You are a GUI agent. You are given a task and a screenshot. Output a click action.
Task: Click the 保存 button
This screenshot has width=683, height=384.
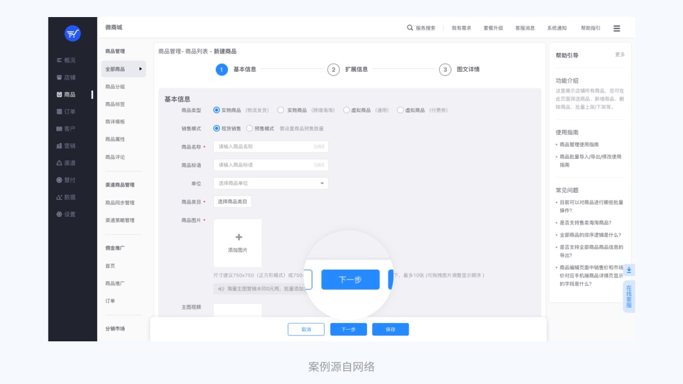(390, 329)
